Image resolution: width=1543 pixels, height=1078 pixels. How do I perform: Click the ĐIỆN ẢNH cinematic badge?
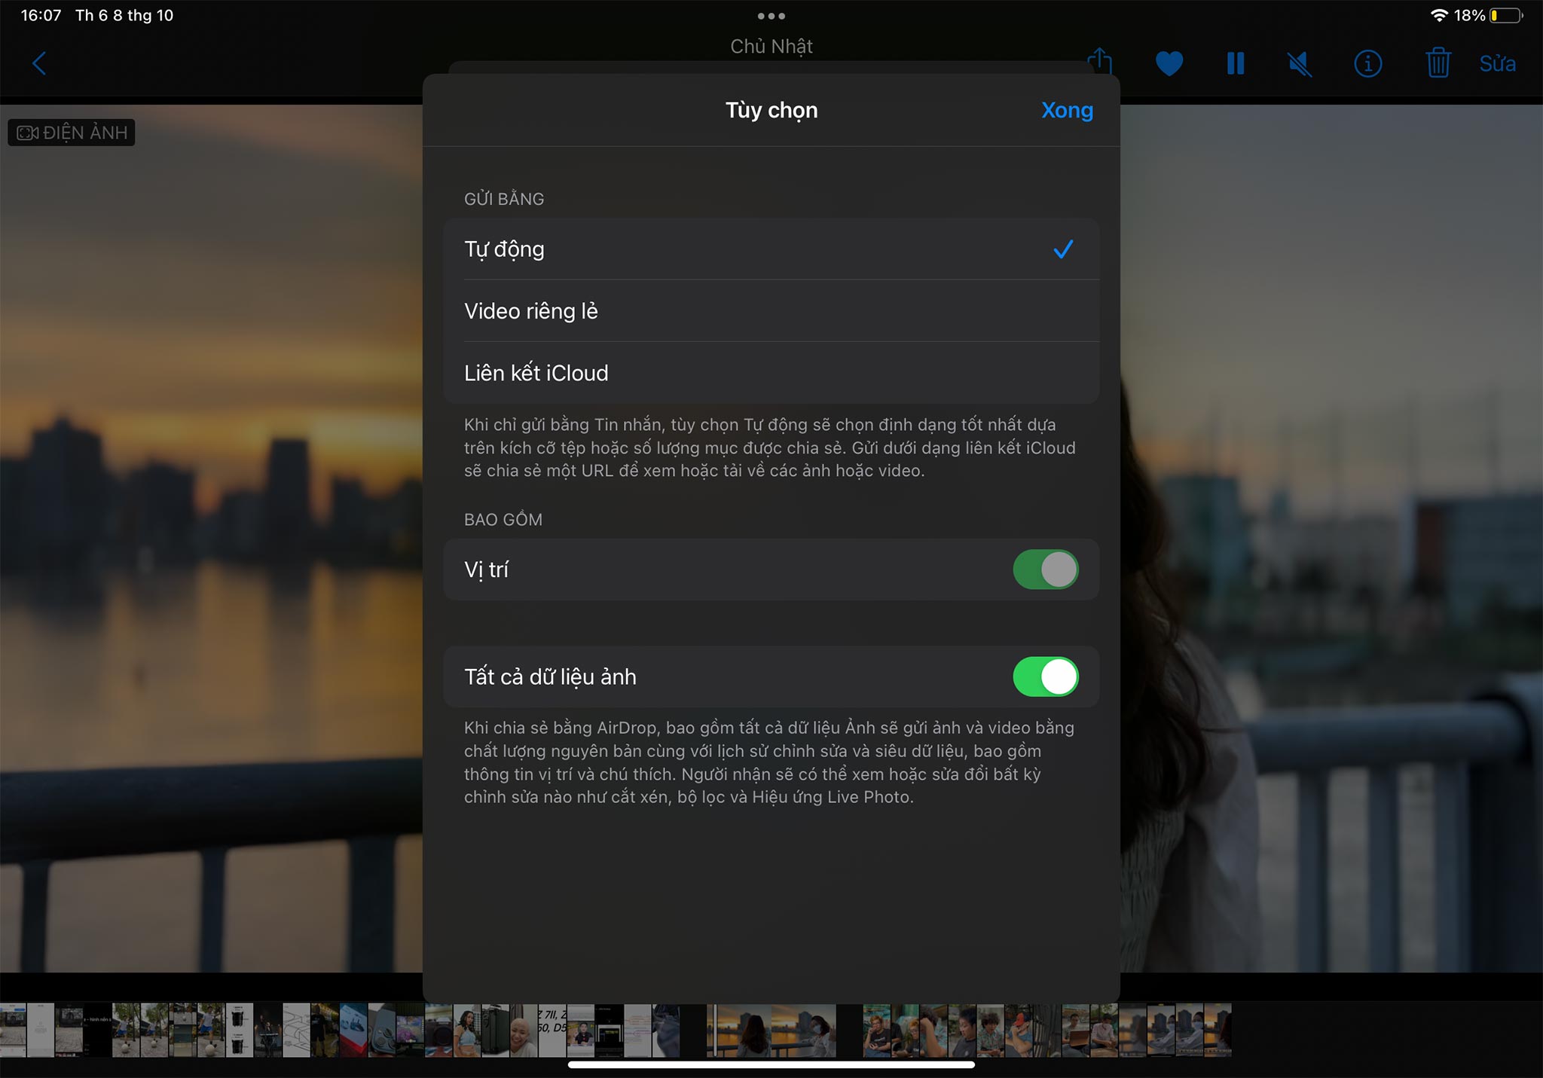tap(72, 133)
